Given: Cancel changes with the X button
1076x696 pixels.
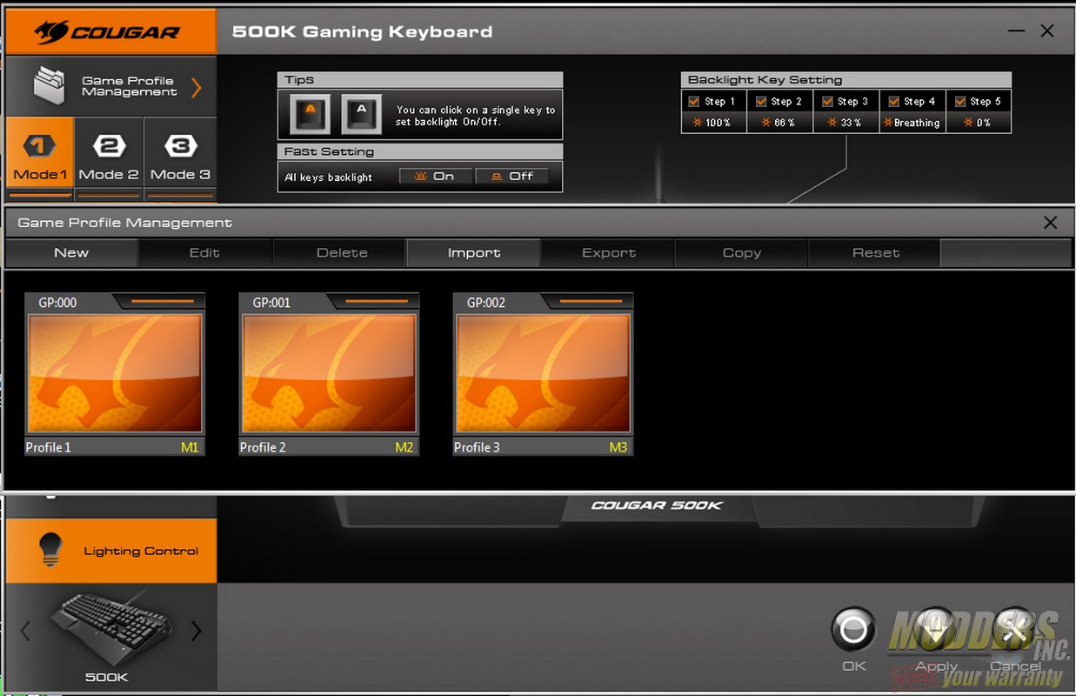Looking at the screenshot, I should pyautogui.click(x=1013, y=629).
